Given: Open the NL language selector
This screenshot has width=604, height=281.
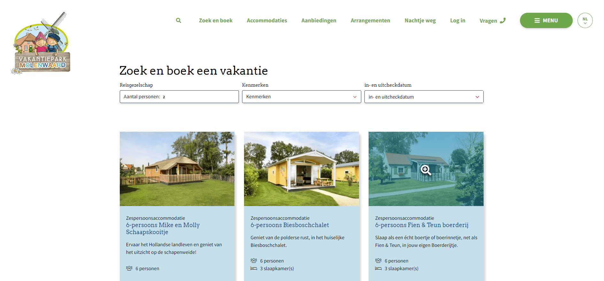Looking at the screenshot, I should click(585, 20).
